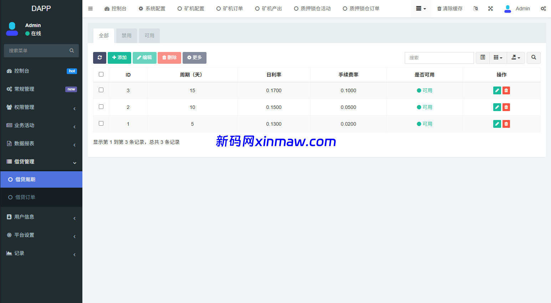
Task: Click the 清除缓存 link in the top bar
Action: 450,9
